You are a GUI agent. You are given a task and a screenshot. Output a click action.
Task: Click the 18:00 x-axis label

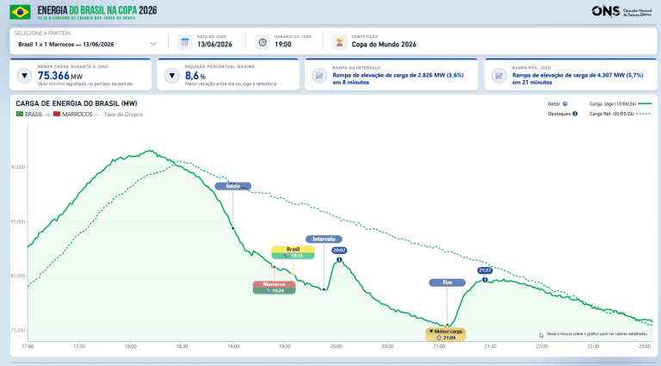point(130,346)
